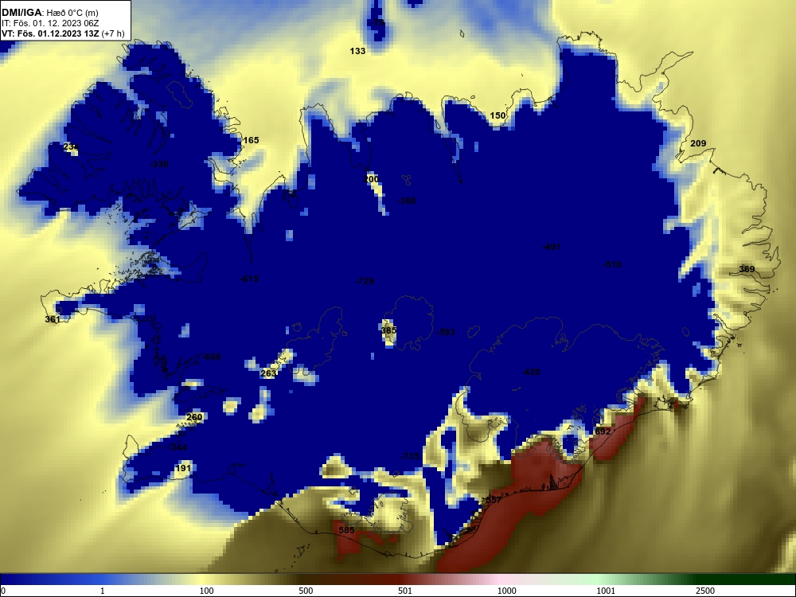Click the map number "585"
The image size is (796, 597).
pos(346,530)
